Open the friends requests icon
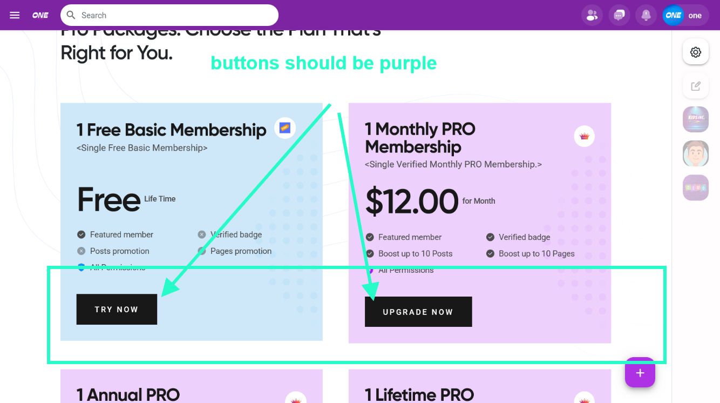This screenshot has width=720, height=403. (592, 15)
